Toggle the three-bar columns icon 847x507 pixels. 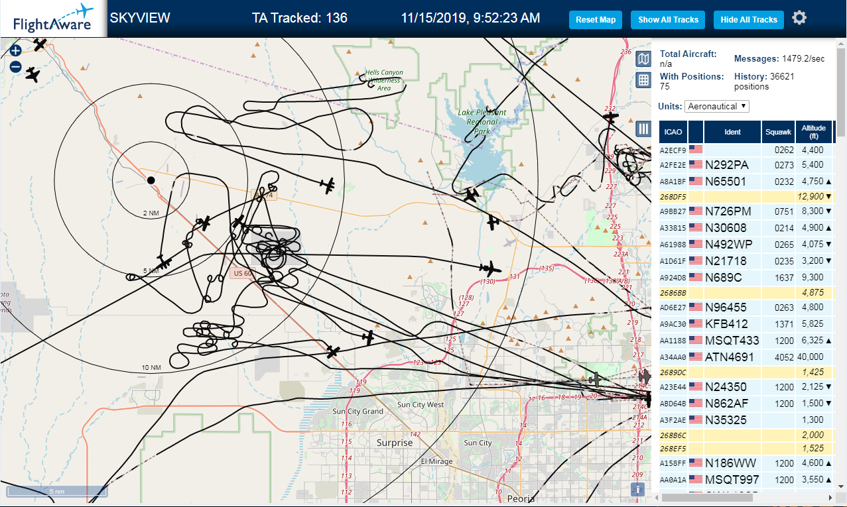pos(643,129)
